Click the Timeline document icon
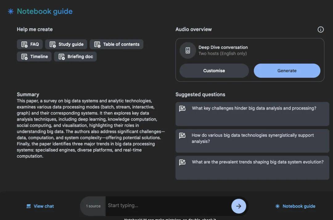 [24, 57]
